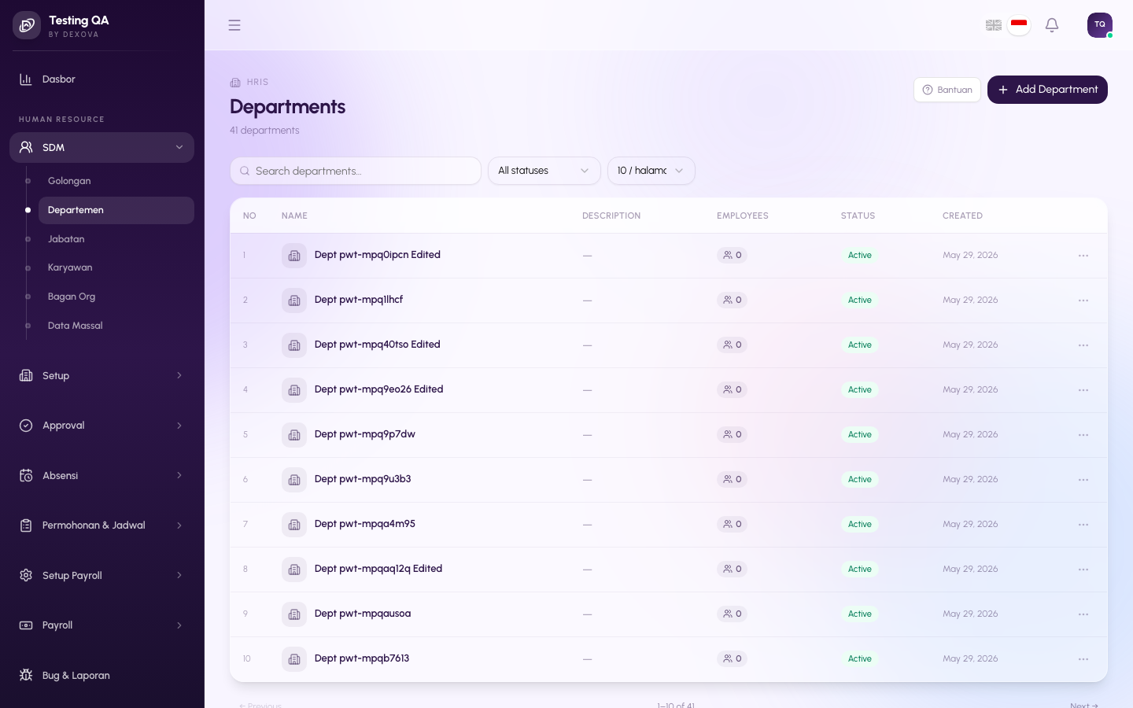Open Data Massal submenu item
Screen dimensions: 1133x708
click(x=116, y=326)
